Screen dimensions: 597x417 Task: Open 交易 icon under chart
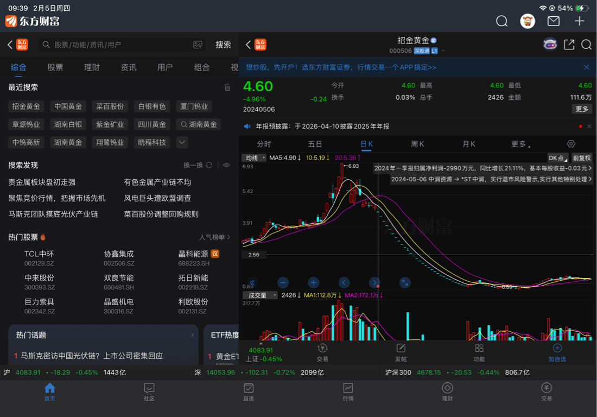(x=322, y=352)
